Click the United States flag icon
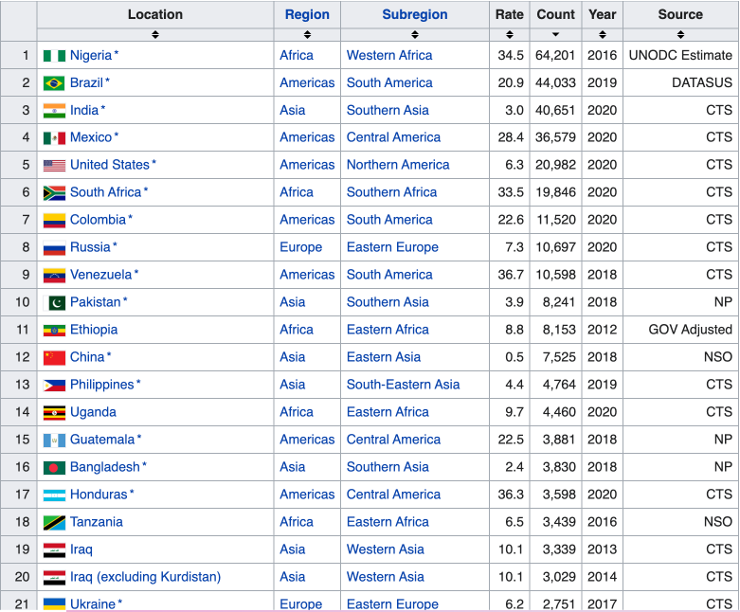 click(54, 166)
